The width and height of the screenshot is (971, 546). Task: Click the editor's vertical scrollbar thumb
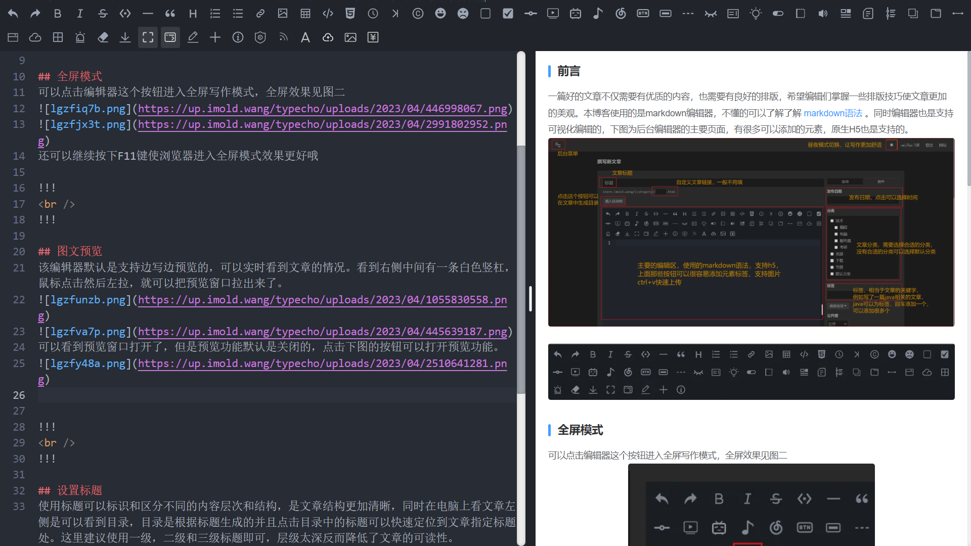click(521, 269)
